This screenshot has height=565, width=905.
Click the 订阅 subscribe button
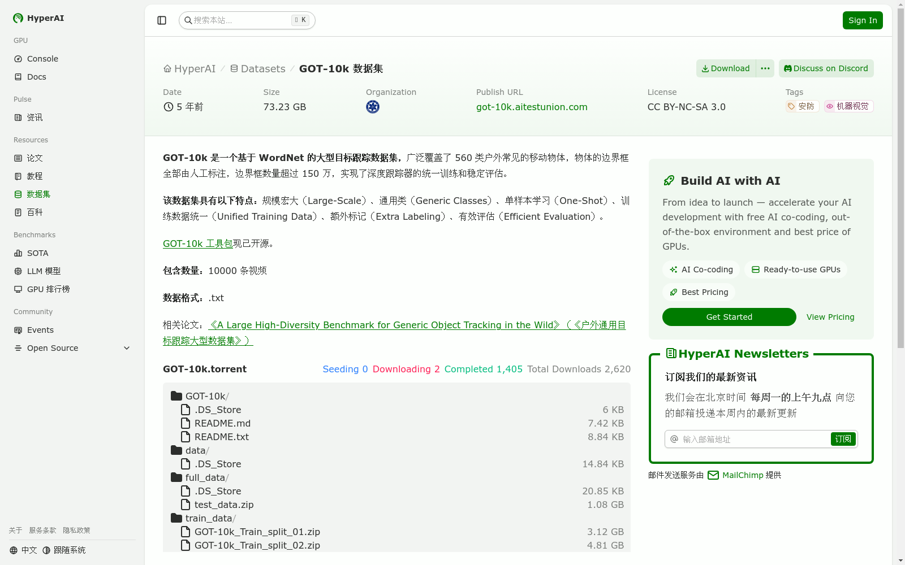click(x=843, y=439)
